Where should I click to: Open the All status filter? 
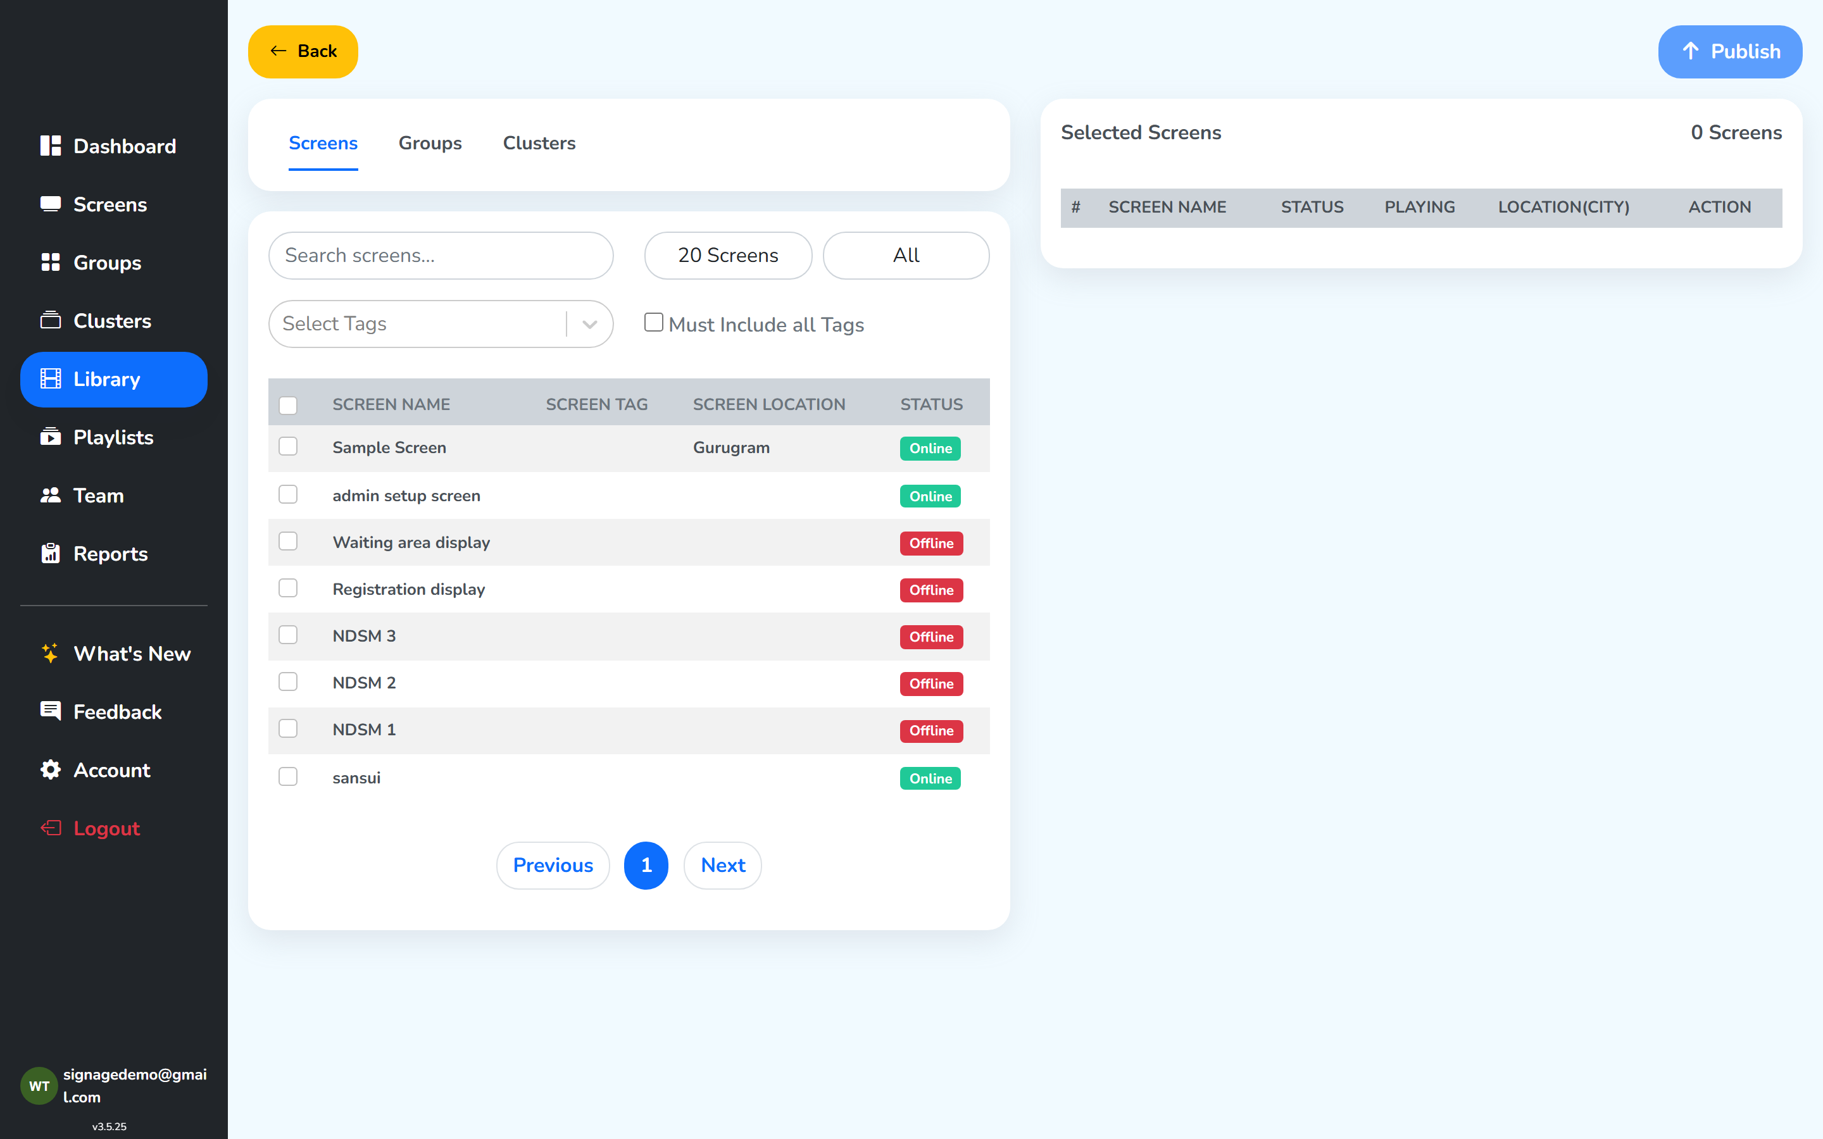point(905,256)
